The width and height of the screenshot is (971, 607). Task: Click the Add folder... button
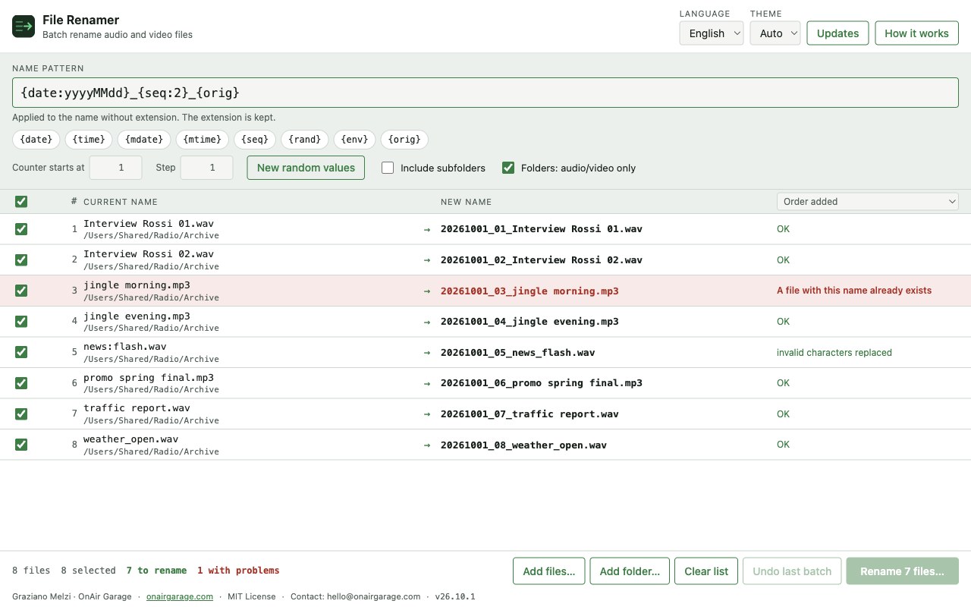(630, 571)
